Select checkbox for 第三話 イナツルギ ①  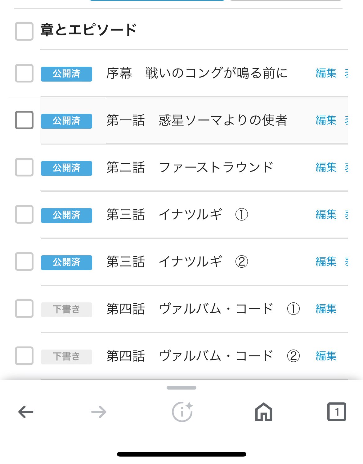[x=24, y=214]
